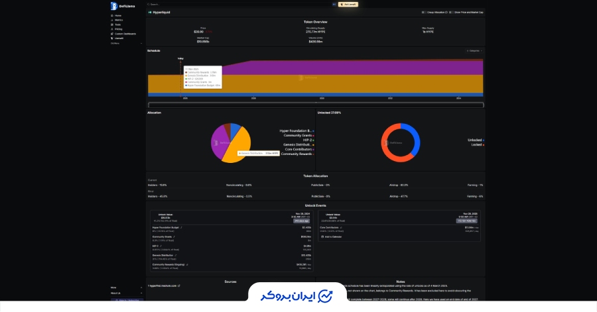Open Home from the sidebar
597x312 pixels.
[x=117, y=15]
